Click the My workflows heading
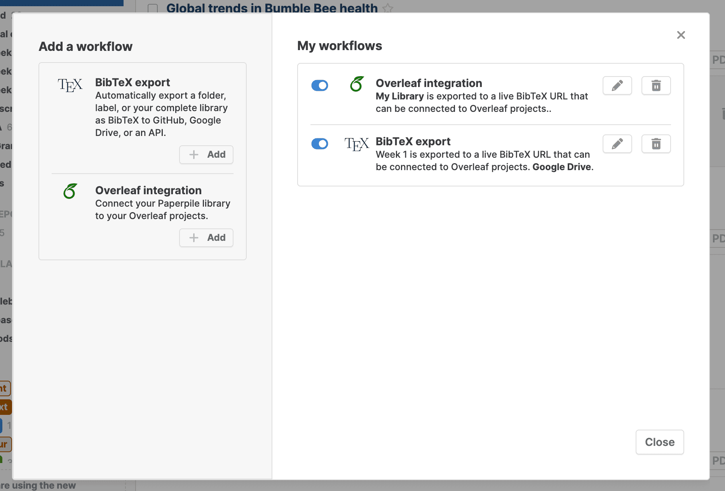The width and height of the screenshot is (725, 491). [x=340, y=46]
